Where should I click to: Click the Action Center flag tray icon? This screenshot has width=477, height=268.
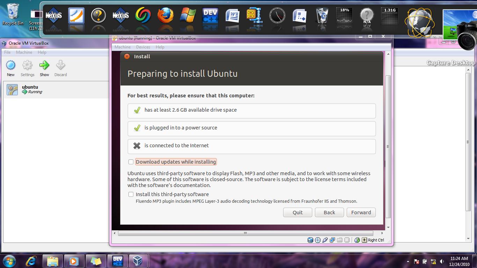(416, 261)
